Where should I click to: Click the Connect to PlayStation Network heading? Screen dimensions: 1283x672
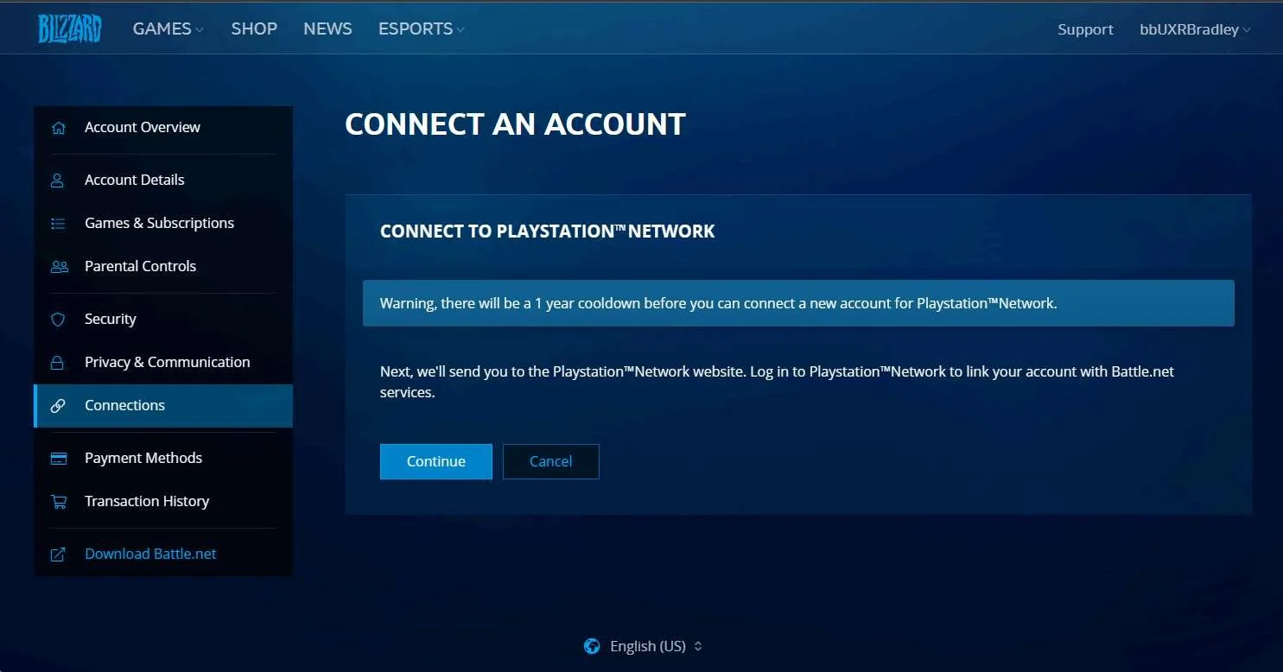548,231
